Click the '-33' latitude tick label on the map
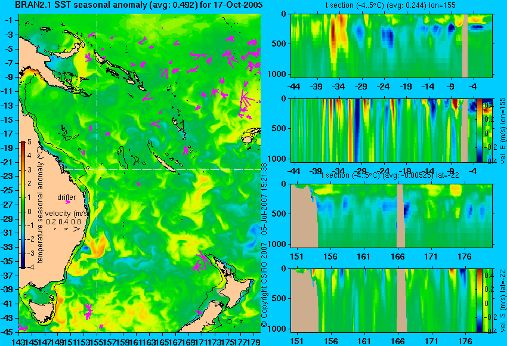Screen dimensions: 507x346 pos(7,248)
